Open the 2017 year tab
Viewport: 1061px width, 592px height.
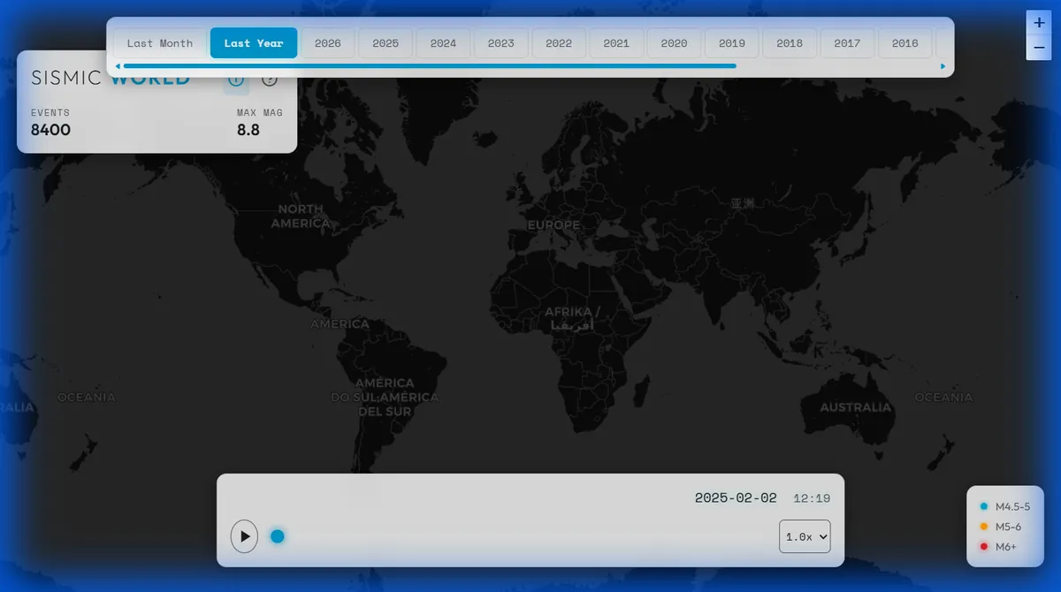click(x=847, y=43)
